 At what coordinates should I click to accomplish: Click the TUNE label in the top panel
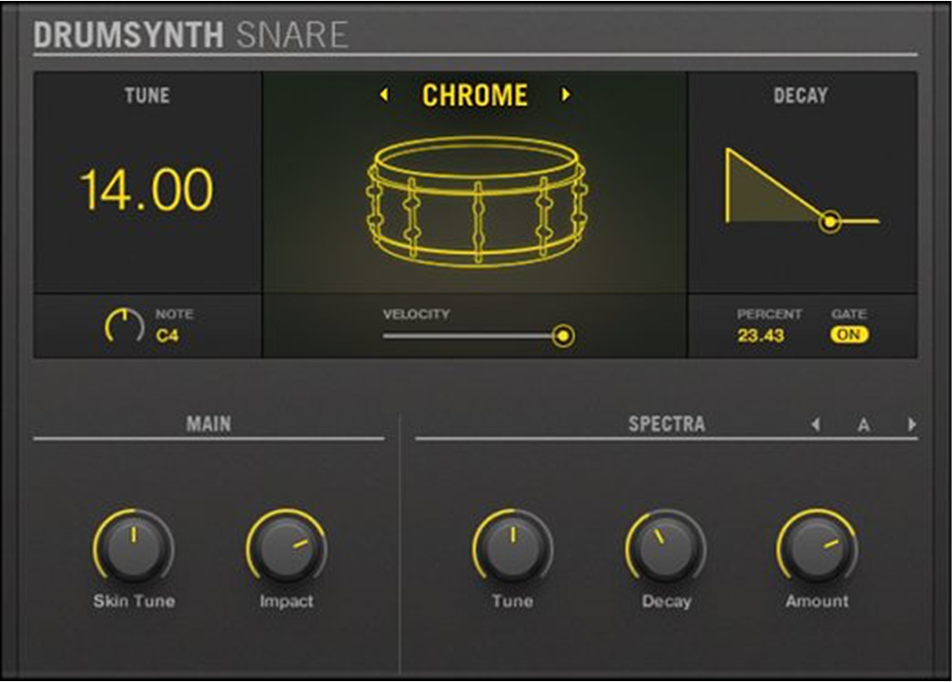147,95
